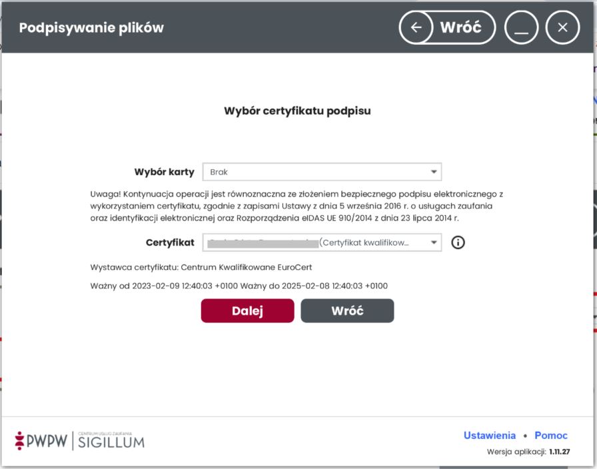Open the Pomoc link

pyautogui.click(x=551, y=435)
